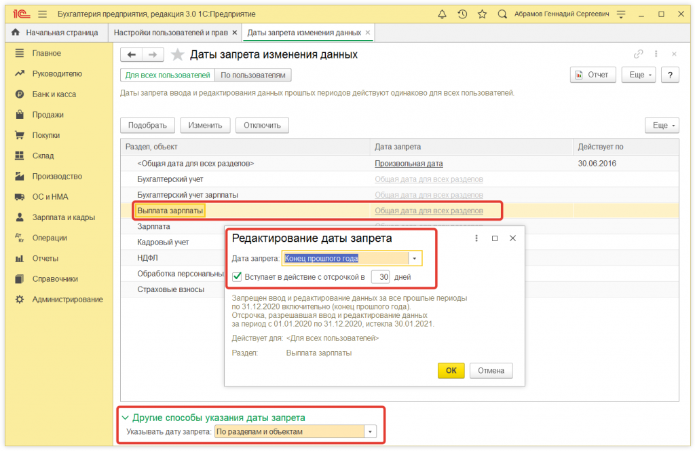
Task: Click the notifications bell icon
Action: pos(443,14)
